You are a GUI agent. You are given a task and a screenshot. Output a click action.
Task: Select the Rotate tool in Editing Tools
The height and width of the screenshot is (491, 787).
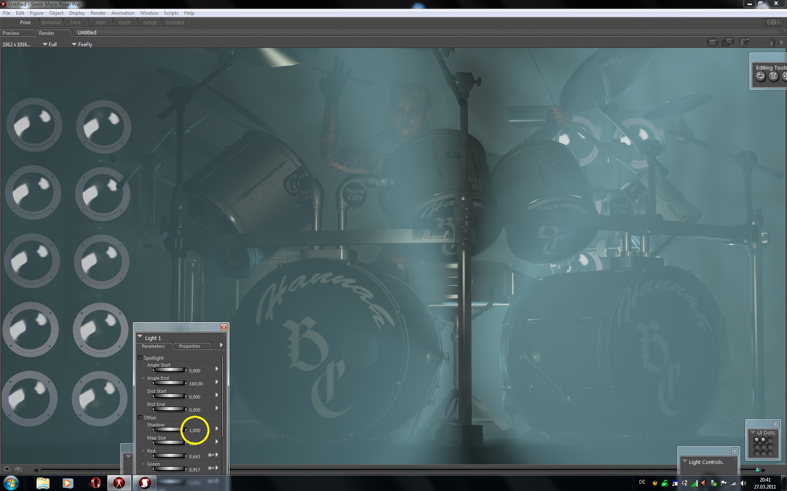tap(760, 76)
